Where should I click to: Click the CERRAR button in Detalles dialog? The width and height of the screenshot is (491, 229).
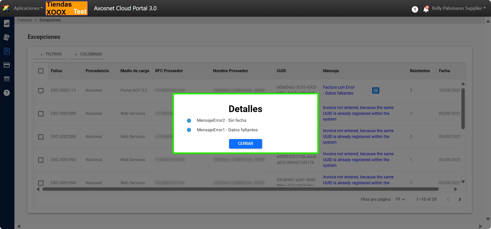[245, 144]
